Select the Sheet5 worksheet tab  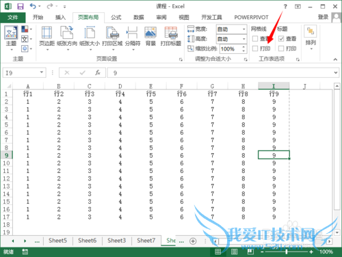click(57, 241)
